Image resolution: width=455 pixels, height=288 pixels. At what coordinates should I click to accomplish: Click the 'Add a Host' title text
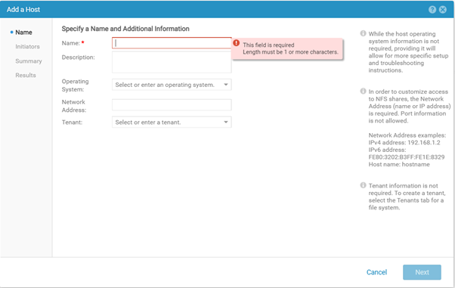pos(23,10)
